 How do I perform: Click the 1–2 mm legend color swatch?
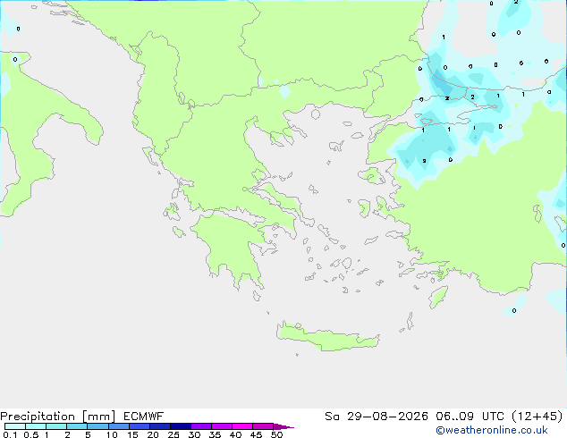tap(56, 426)
